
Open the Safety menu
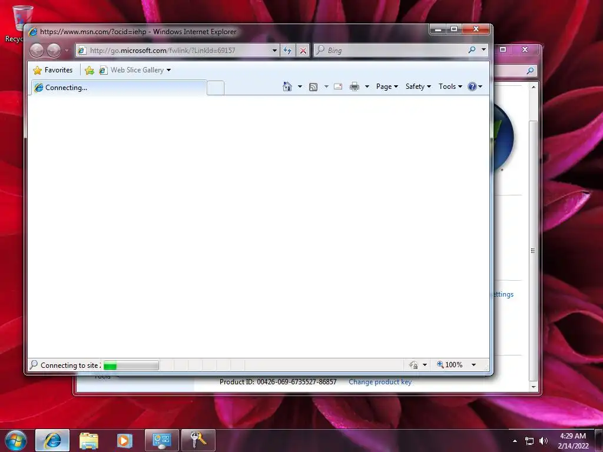[418, 87]
